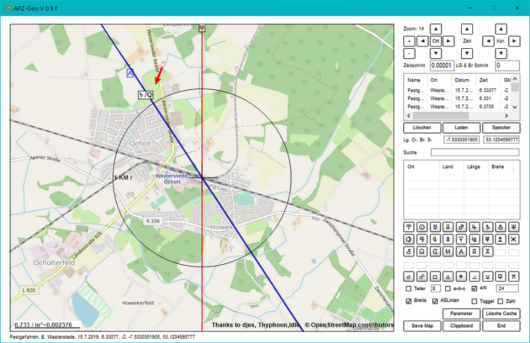Enable the Toggel checkbox

[x=474, y=301]
